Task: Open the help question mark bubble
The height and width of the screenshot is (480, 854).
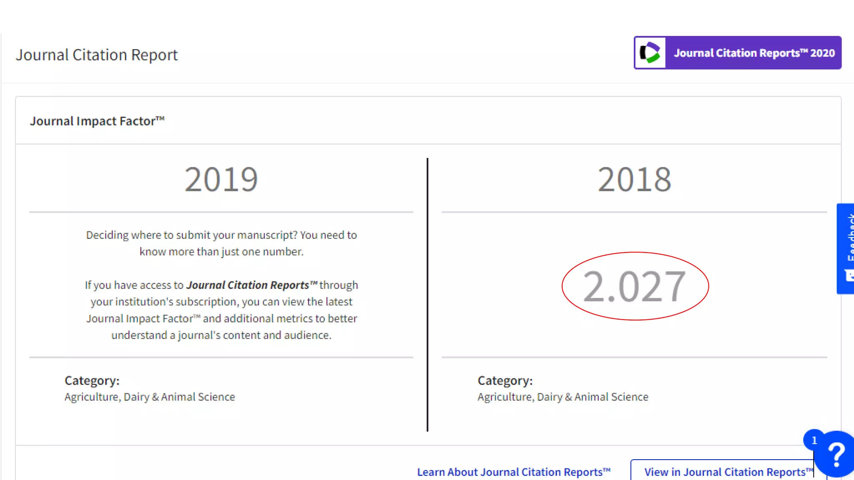Action: click(x=836, y=455)
